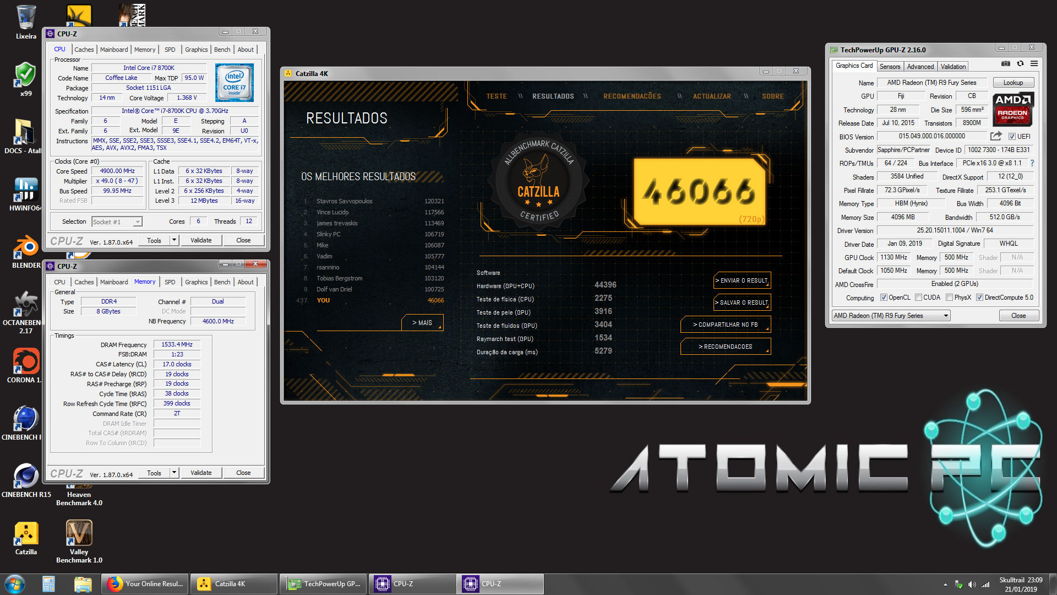Viewport: 1057px width, 595px height.
Task: Click the RECOMENDACOES button in results
Action: (725, 347)
